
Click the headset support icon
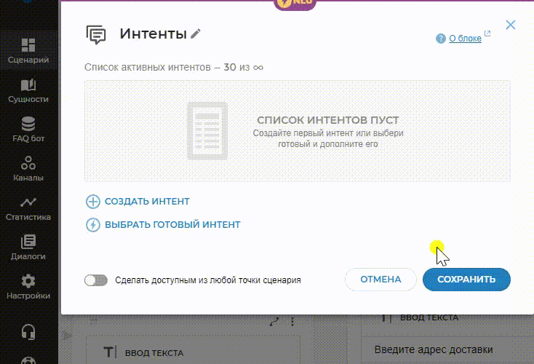pos(28,332)
